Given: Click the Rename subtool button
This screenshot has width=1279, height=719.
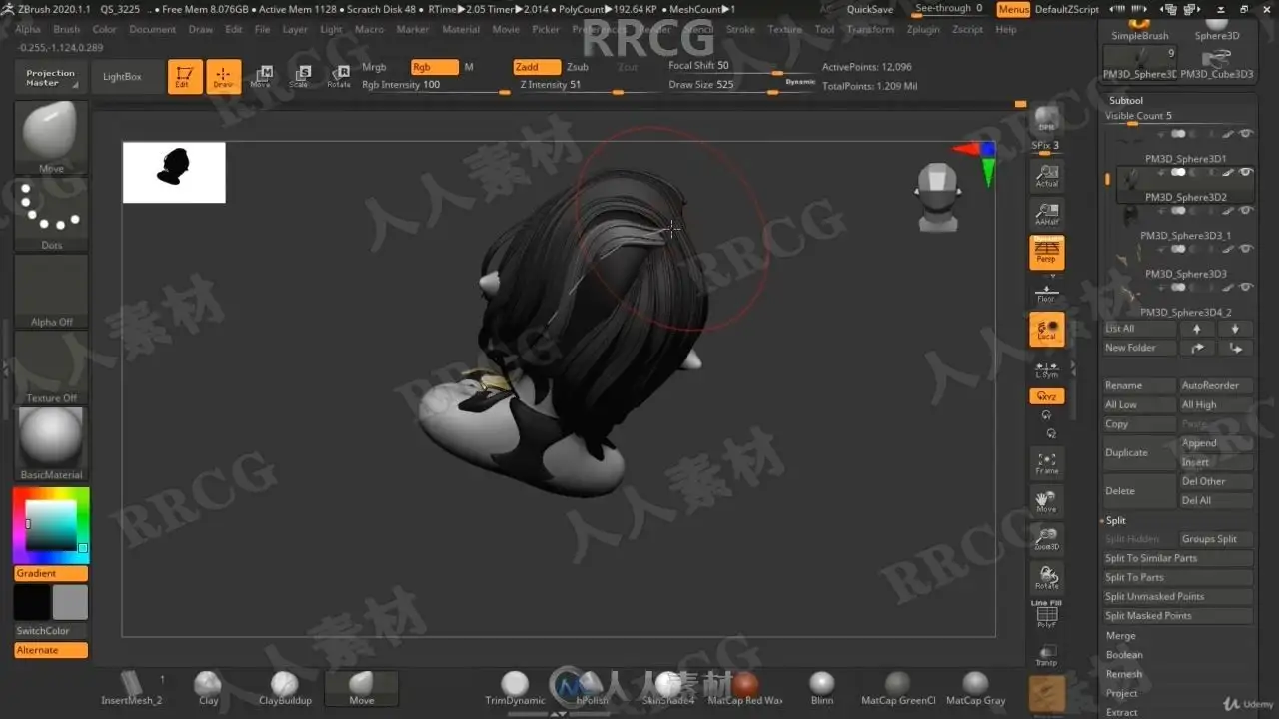Looking at the screenshot, I should click(1138, 385).
